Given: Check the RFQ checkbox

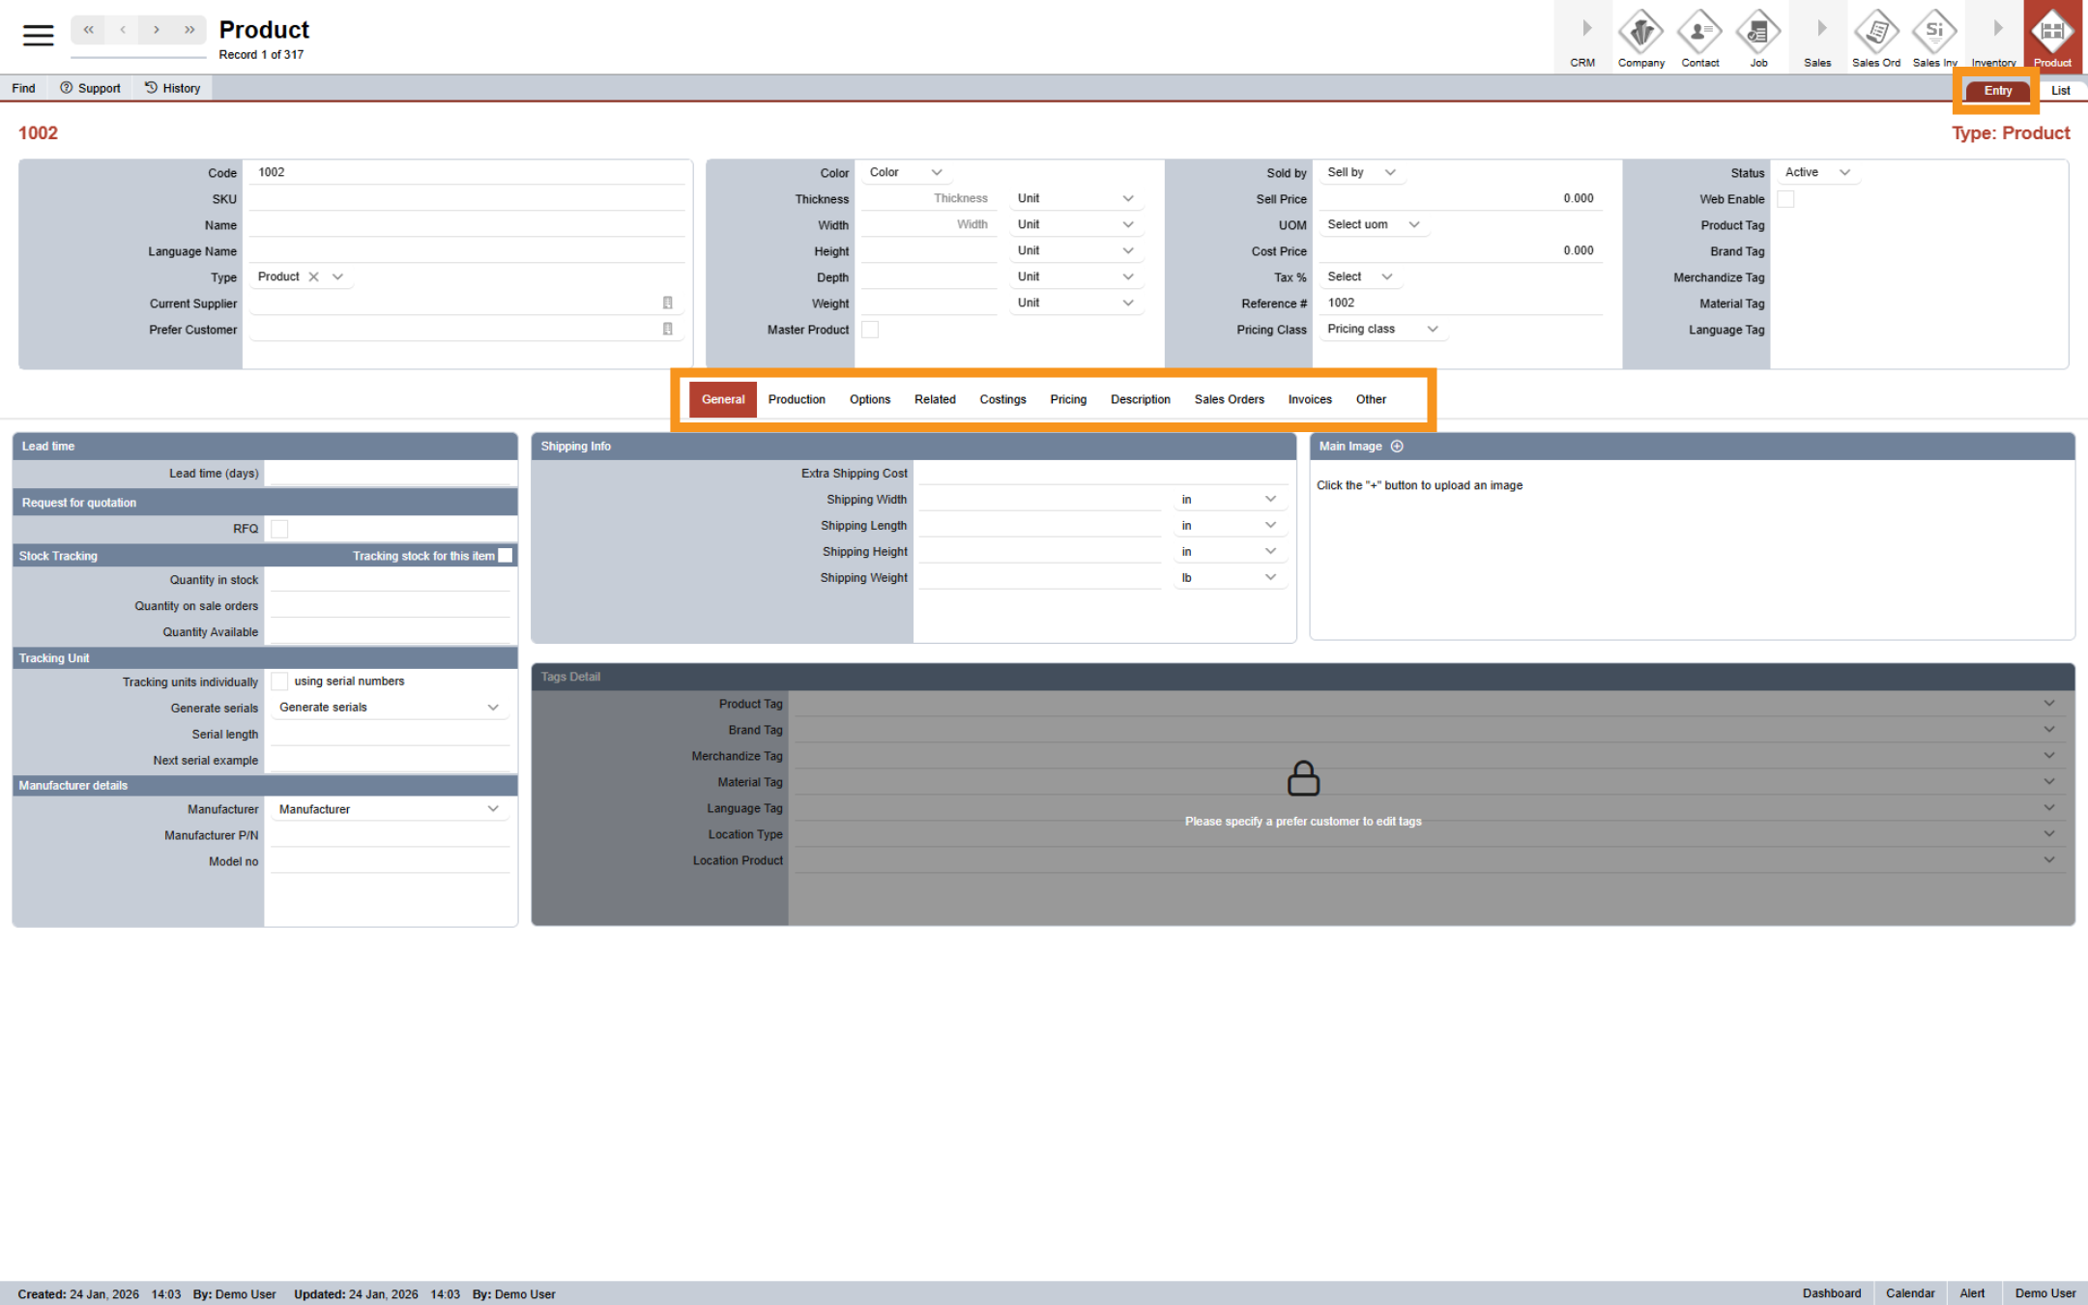Looking at the screenshot, I should tap(279, 528).
